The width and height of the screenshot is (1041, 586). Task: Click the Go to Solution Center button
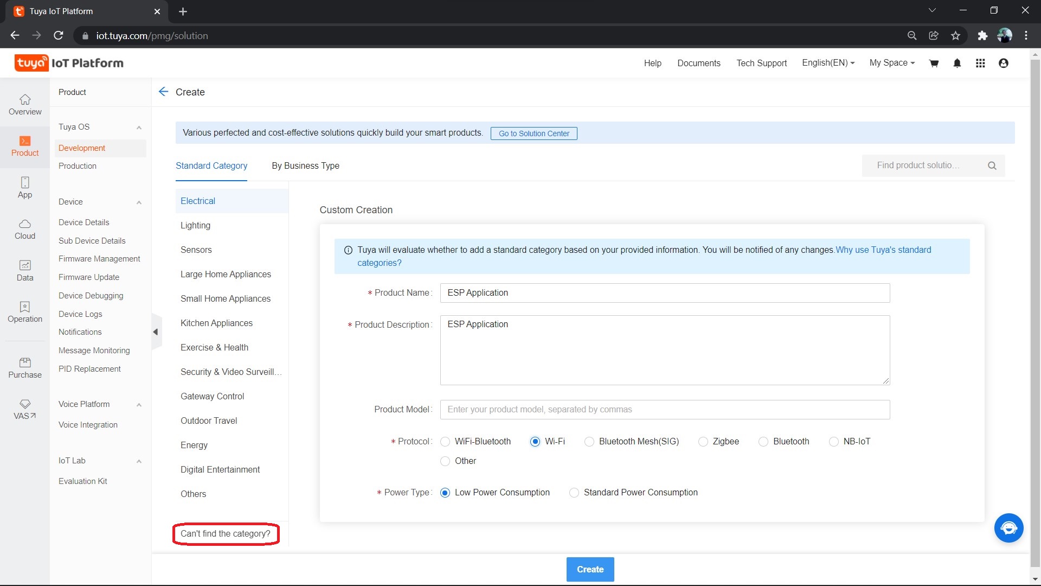[534, 133]
